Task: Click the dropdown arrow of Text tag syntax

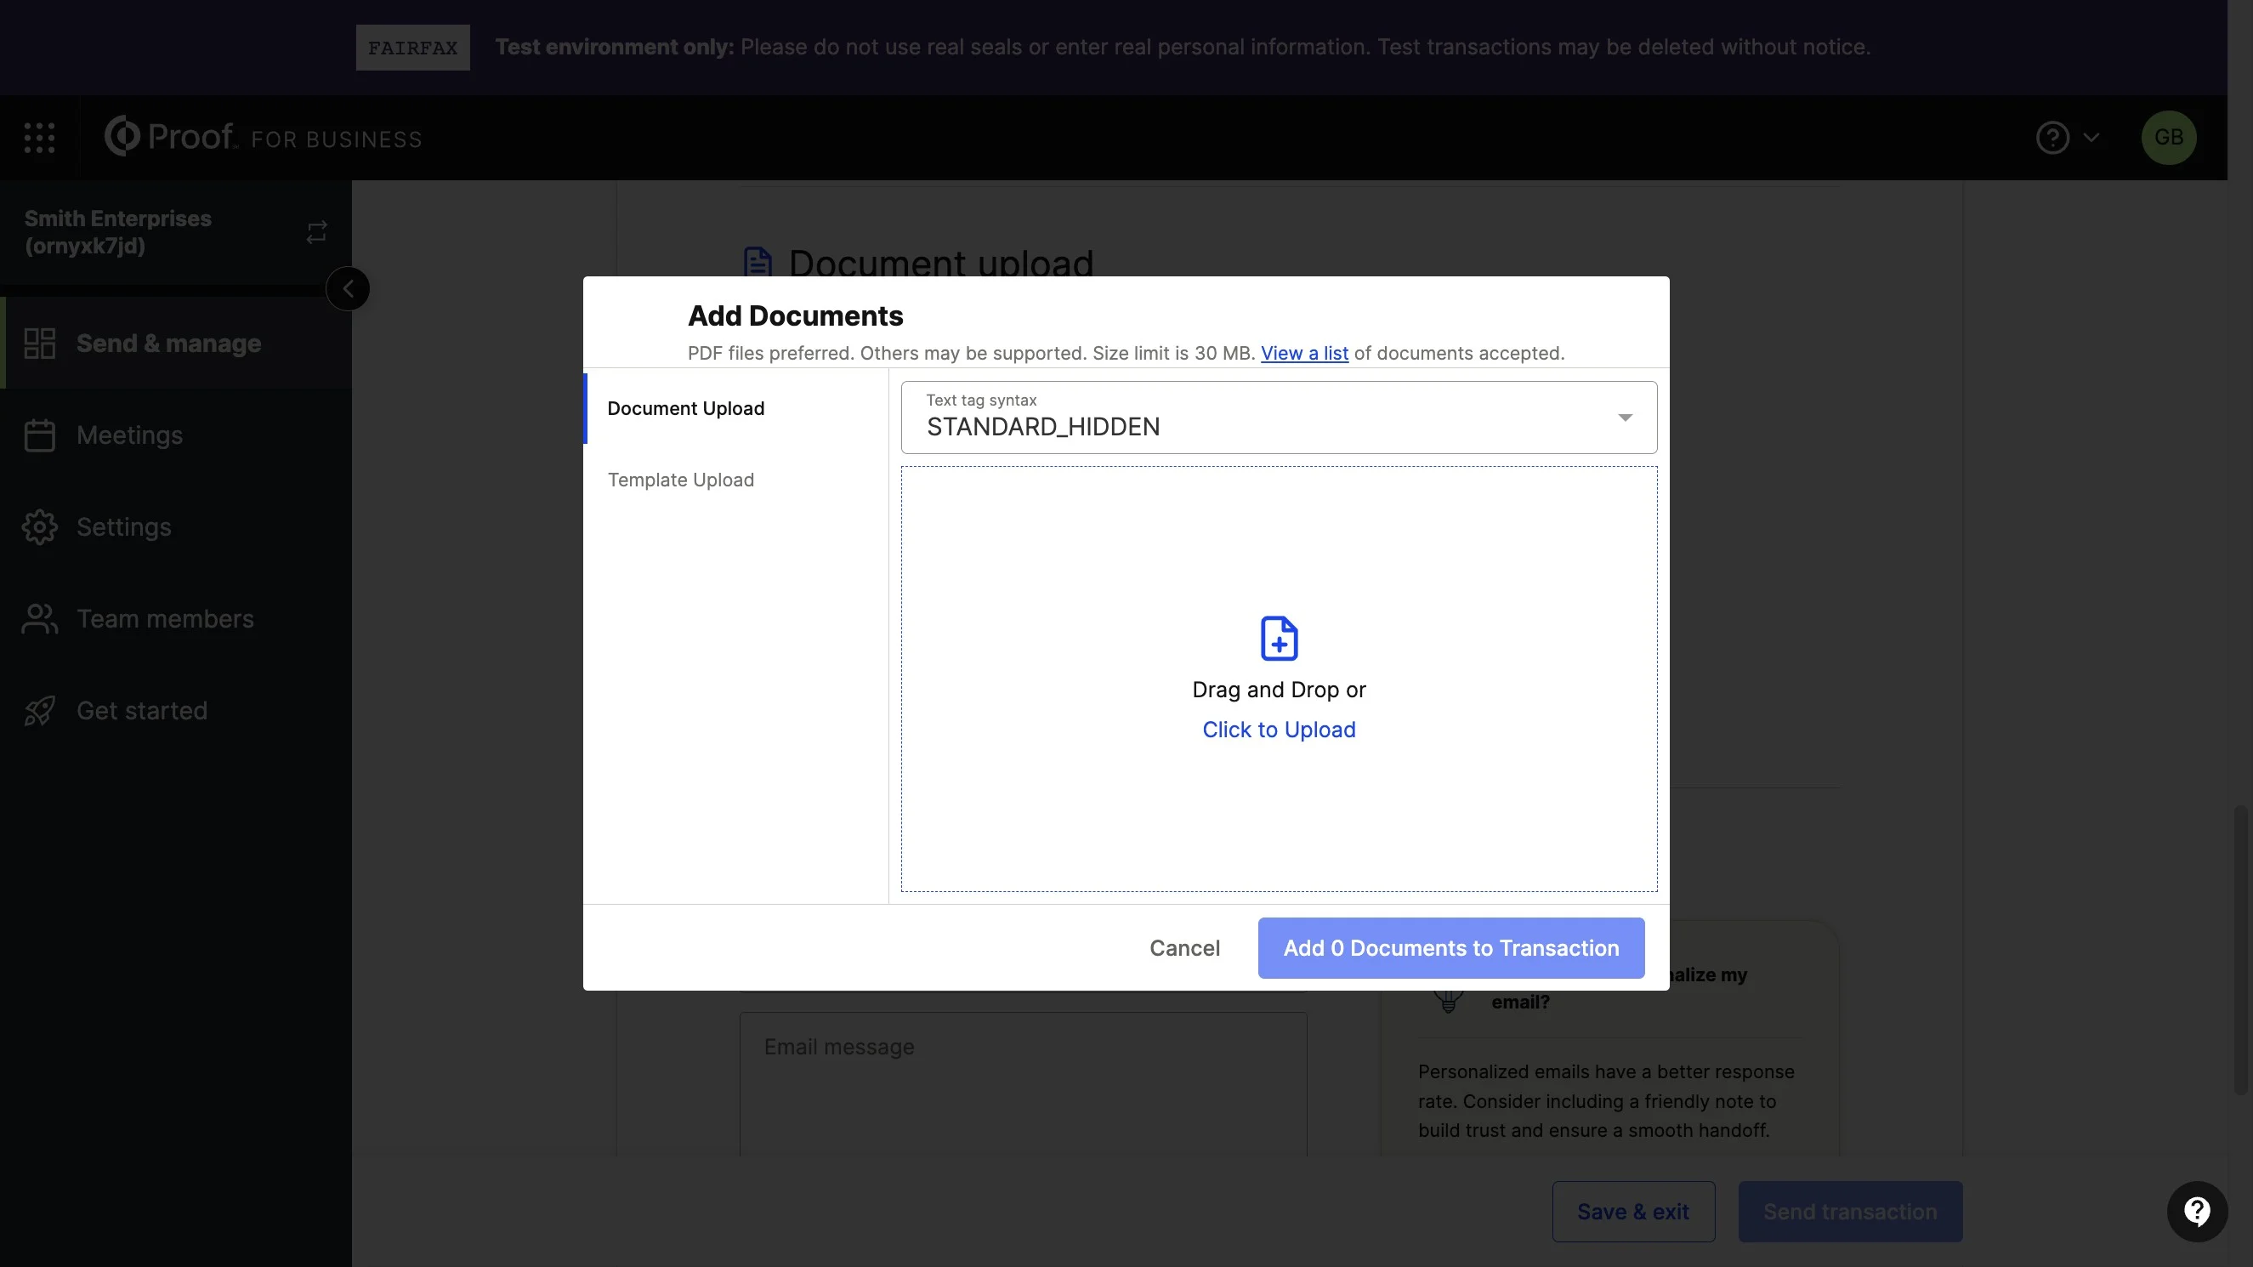Action: point(1625,418)
